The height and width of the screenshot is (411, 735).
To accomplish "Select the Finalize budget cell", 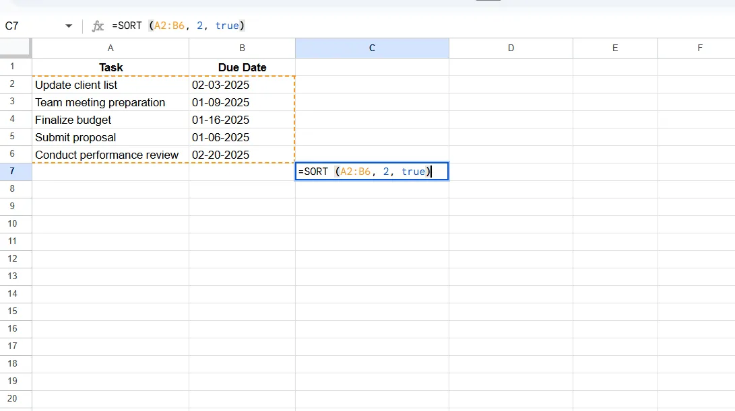I will [x=110, y=120].
